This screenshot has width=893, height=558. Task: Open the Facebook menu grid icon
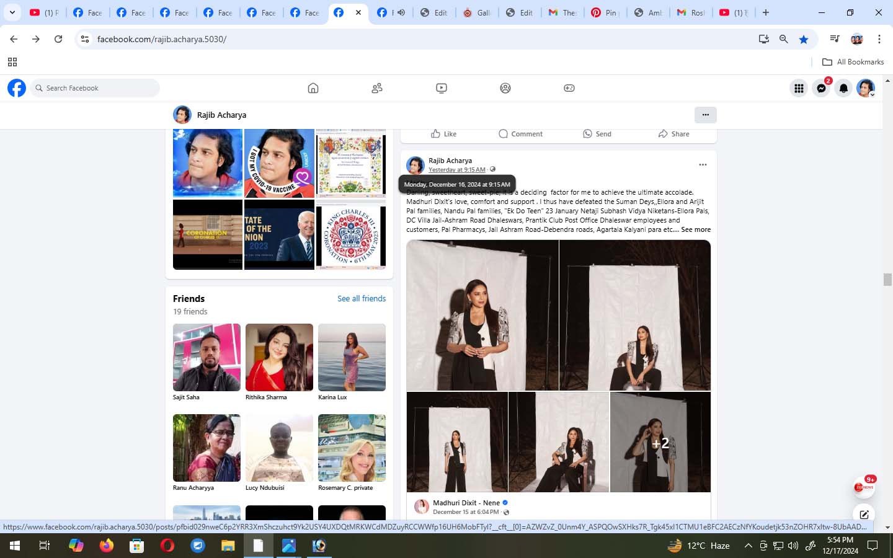pos(799,89)
